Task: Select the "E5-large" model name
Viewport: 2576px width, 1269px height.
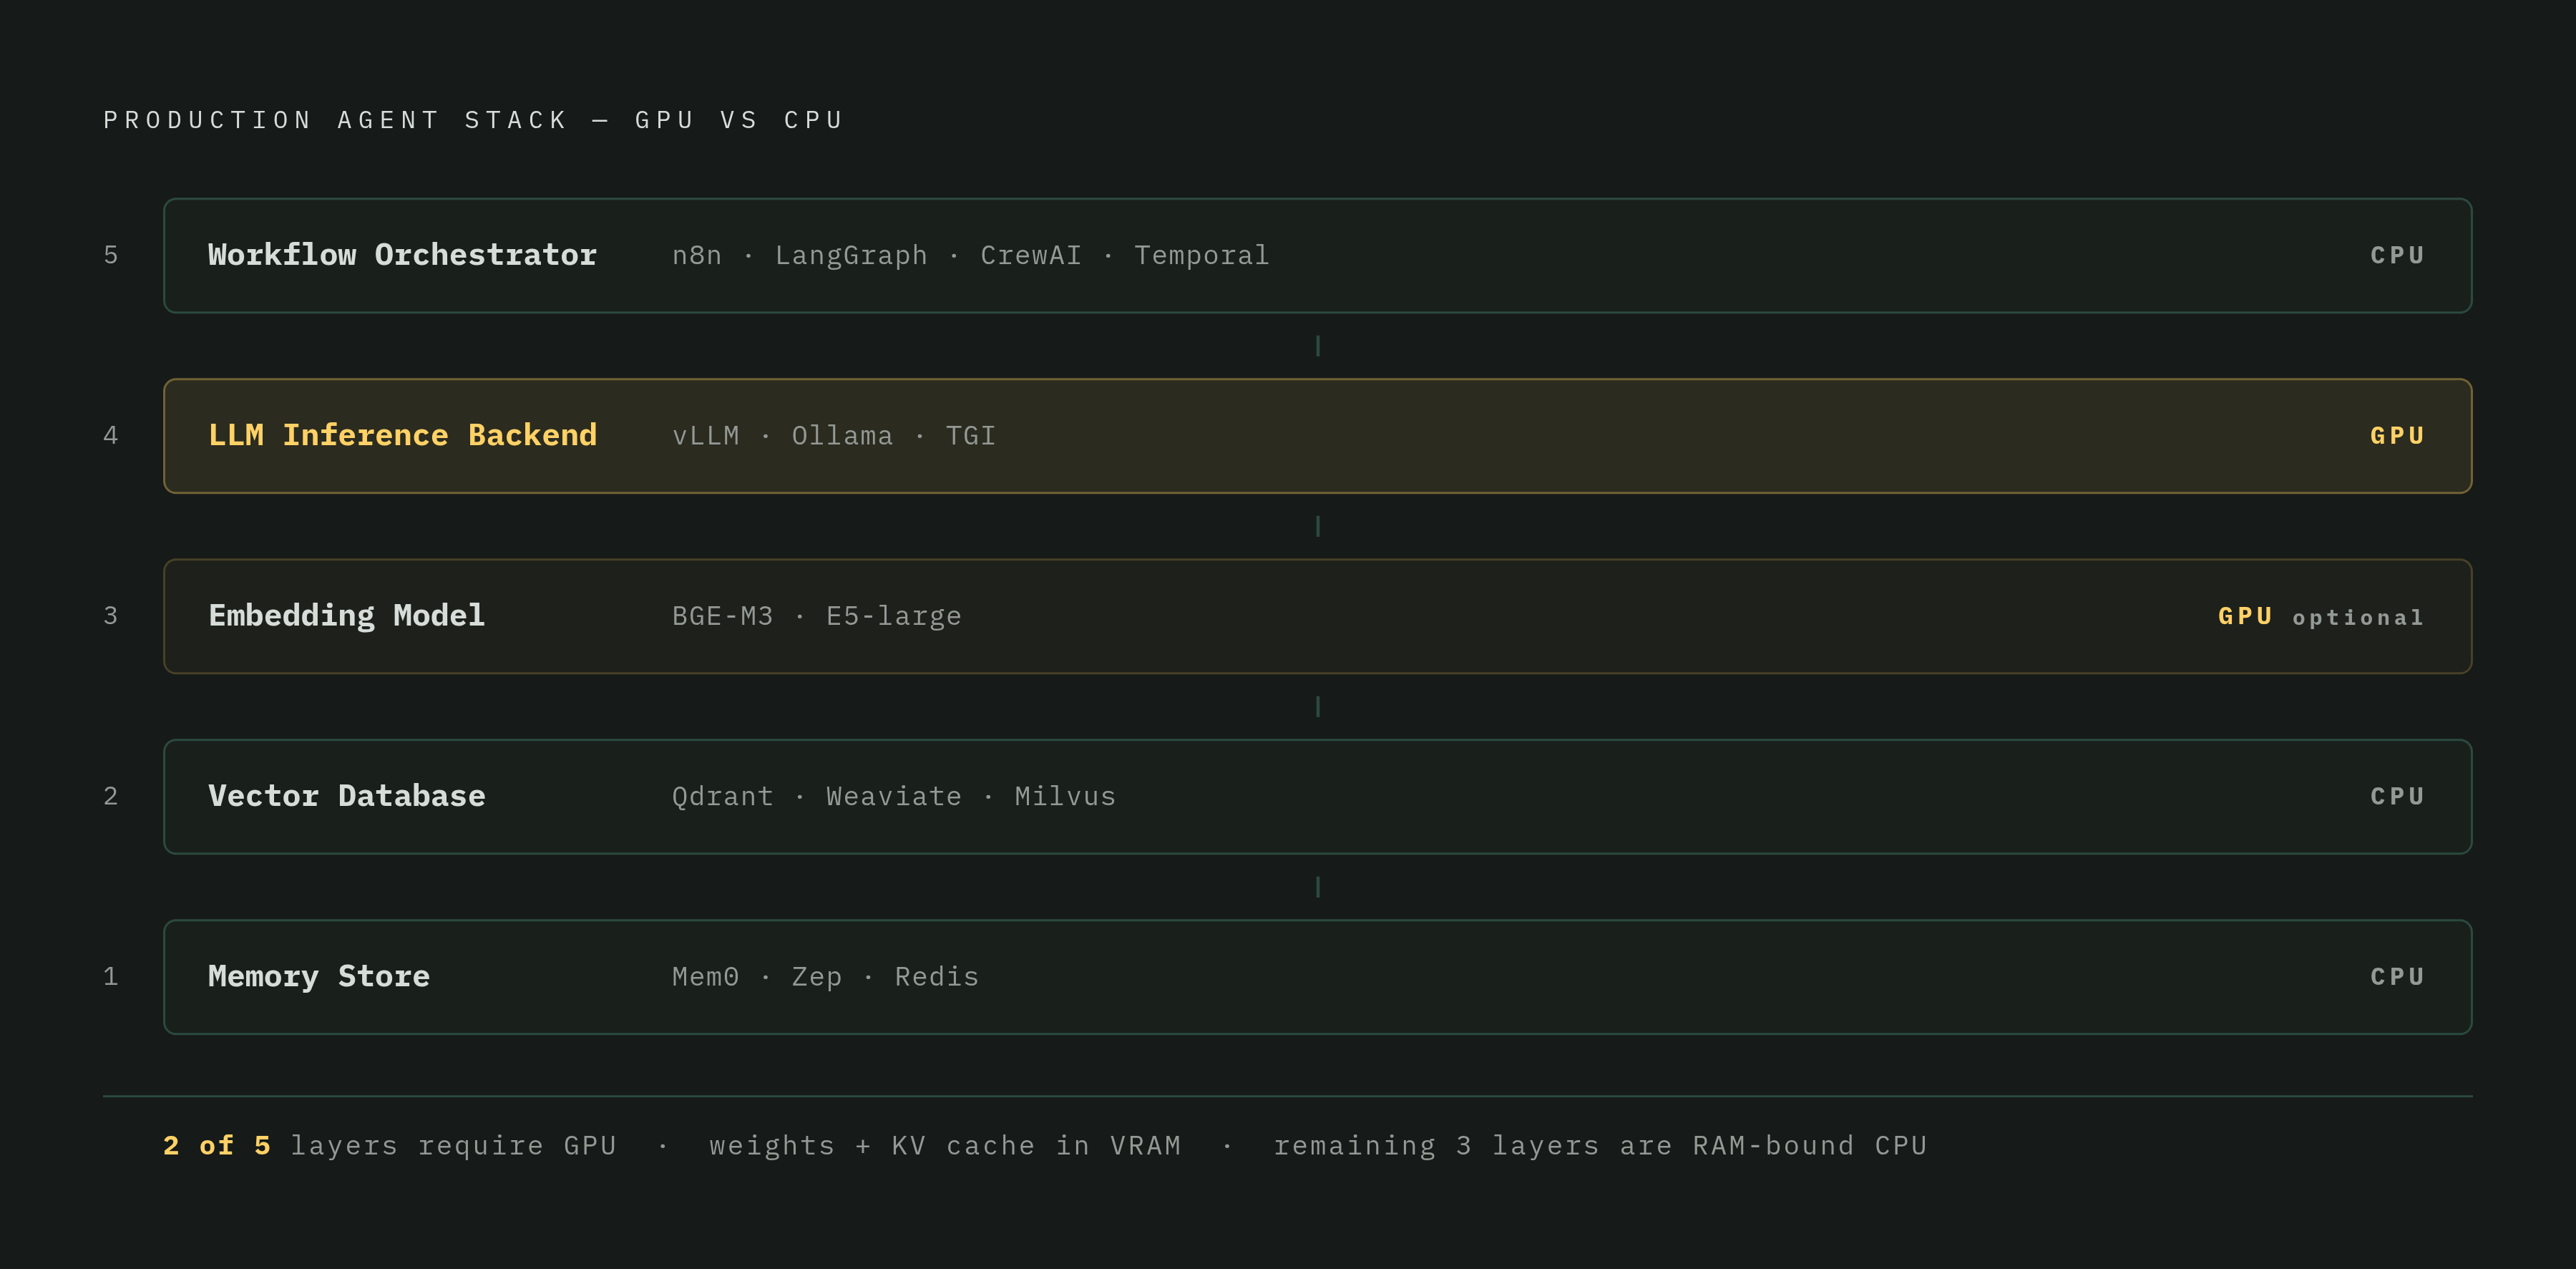Action: tap(894, 616)
